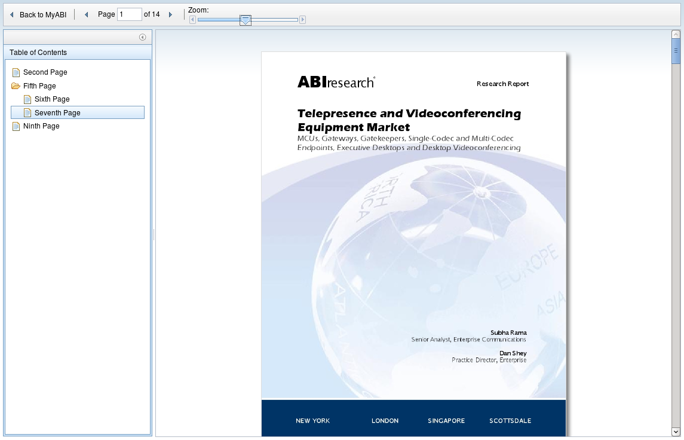The width and height of the screenshot is (684, 440).
Task: Go back to MyABI
Action: [x=38, y=15]
